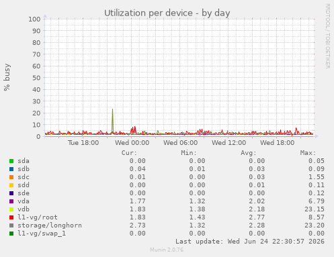Click the 'sde' device label
This screenshot has width=334, height=257.
pos(24,193)
